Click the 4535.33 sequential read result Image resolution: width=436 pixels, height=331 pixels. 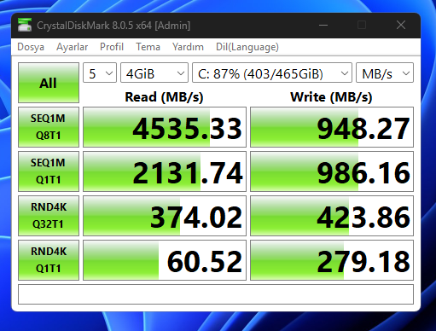[x=165, y=127]
